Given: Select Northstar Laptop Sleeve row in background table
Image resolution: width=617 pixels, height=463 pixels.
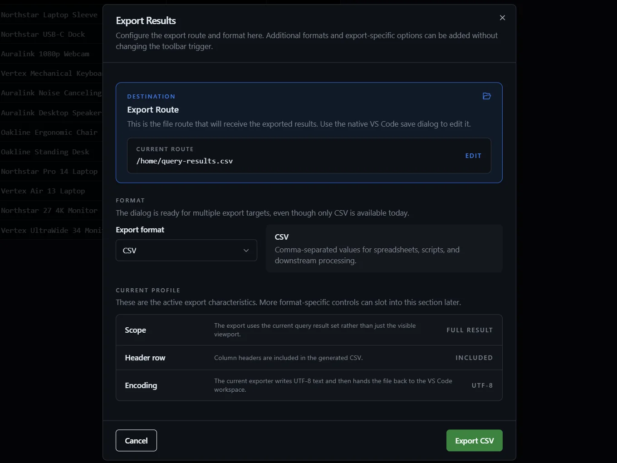Looking at the screenshot, I should [x=51, y=15].
